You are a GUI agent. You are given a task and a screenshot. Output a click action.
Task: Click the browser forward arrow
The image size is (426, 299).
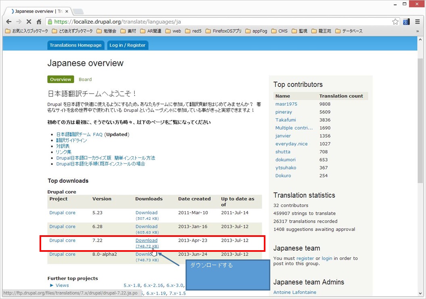tap(19, 22)
